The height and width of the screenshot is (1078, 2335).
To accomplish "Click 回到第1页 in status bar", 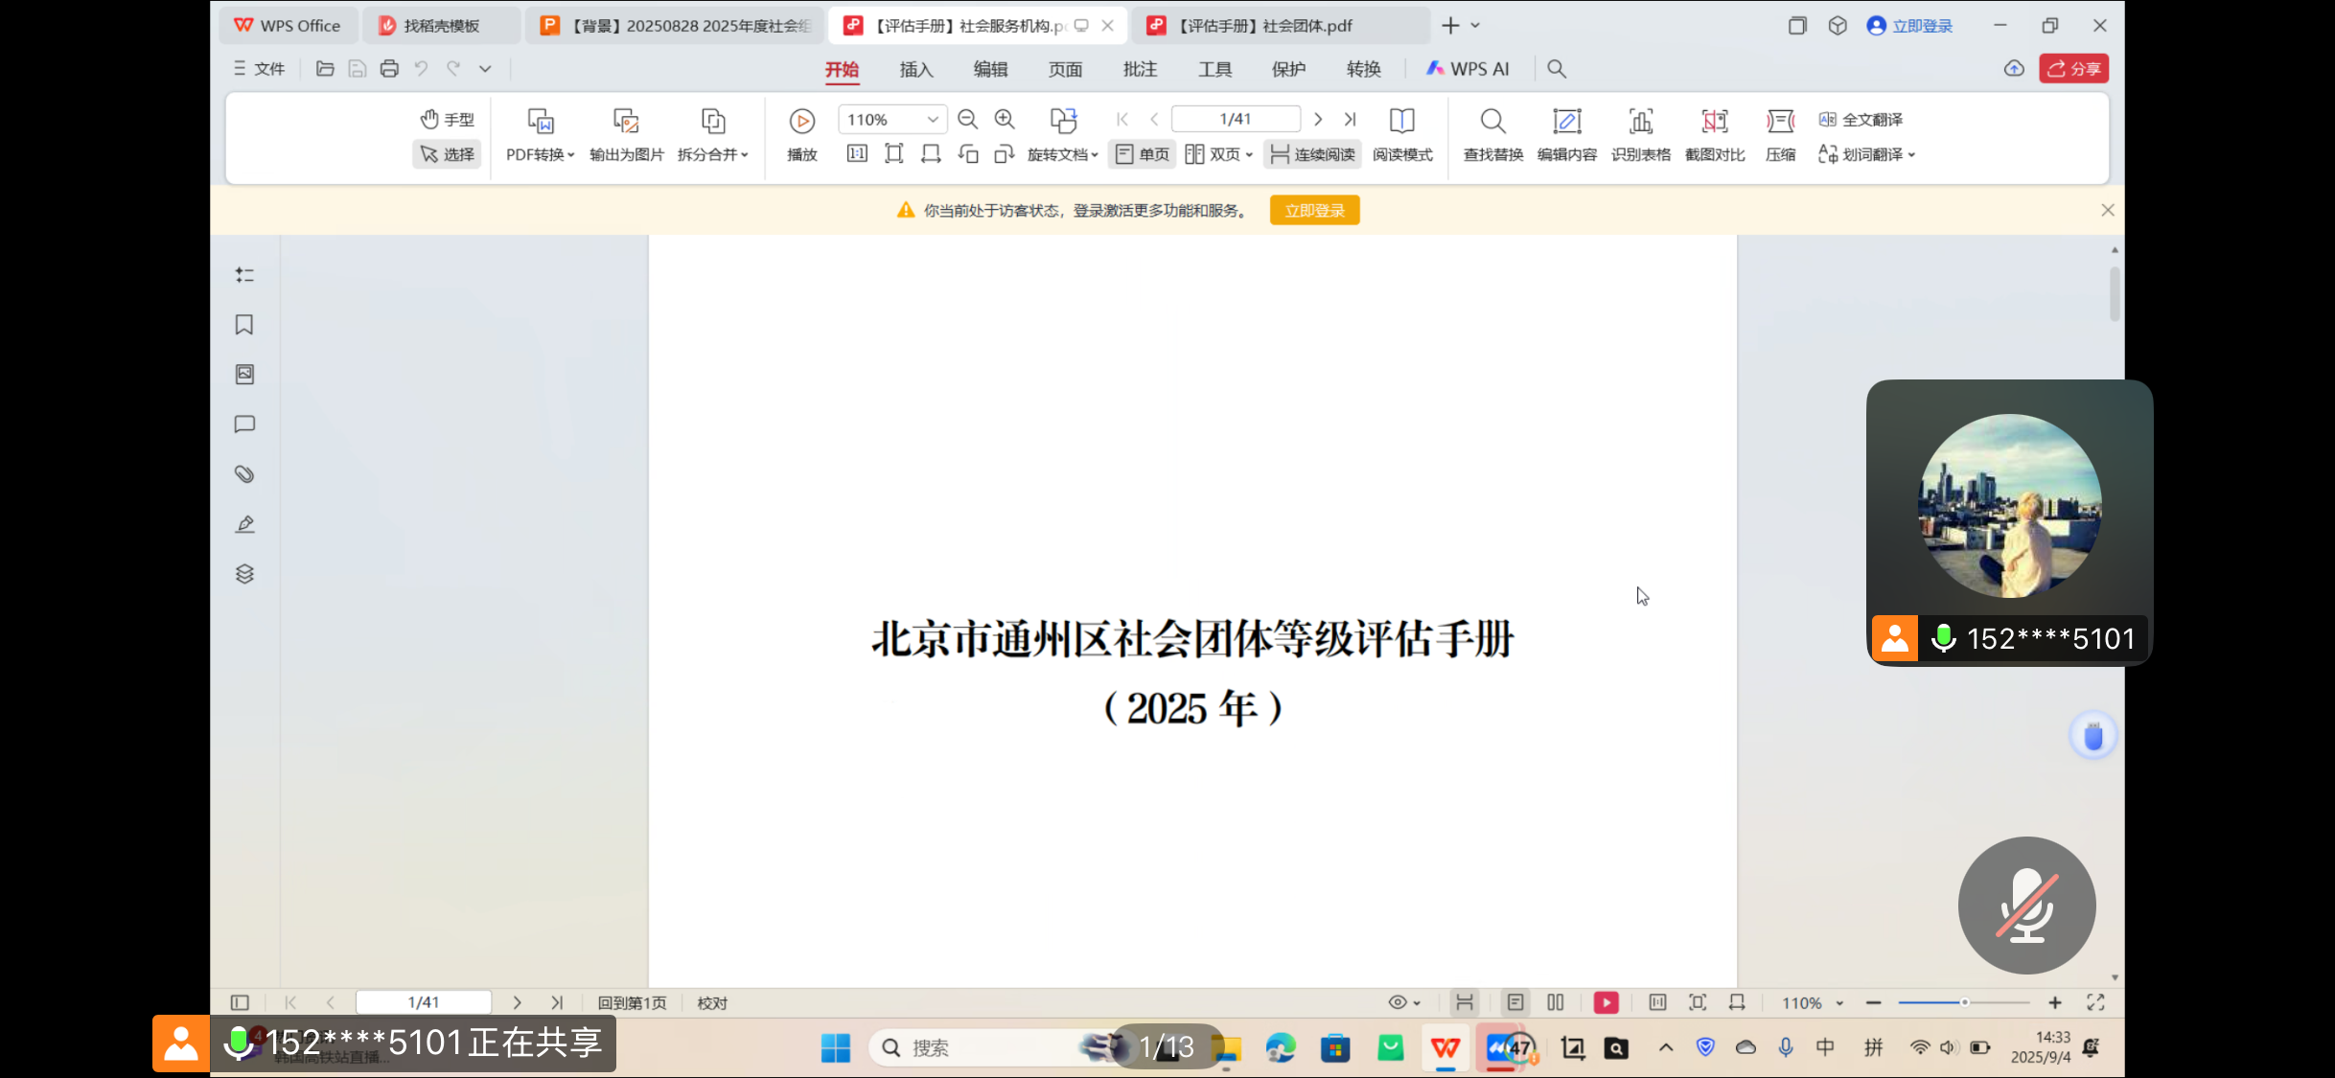I will (x=632, y=1003).
